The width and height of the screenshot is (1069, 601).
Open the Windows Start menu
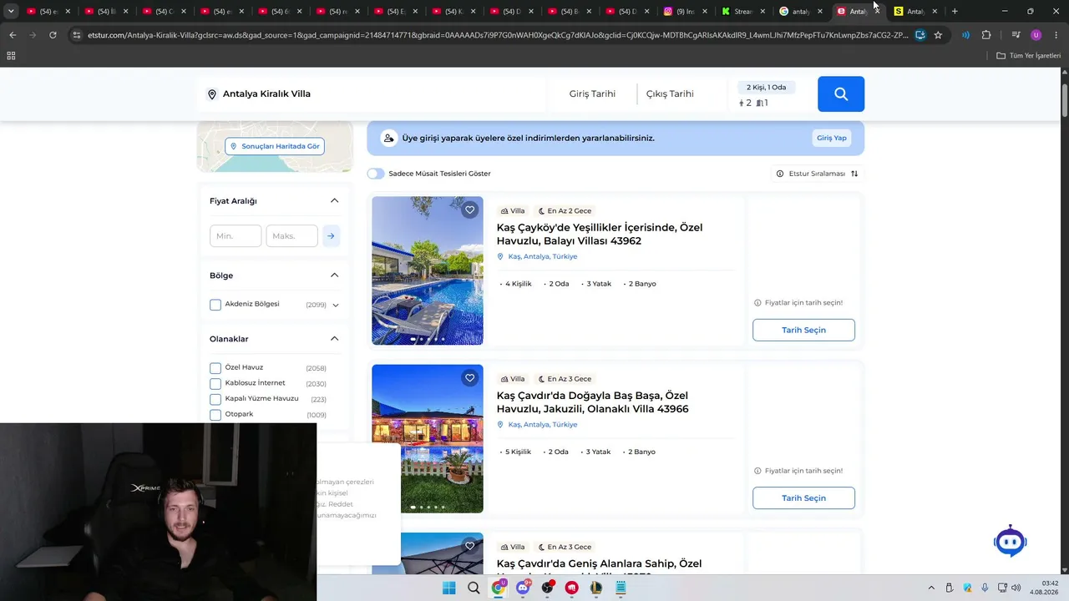pyautogui.click(x=448, y=588)
